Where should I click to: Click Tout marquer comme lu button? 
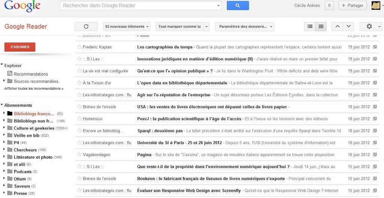pyautogui.click(x=180, y=27)
